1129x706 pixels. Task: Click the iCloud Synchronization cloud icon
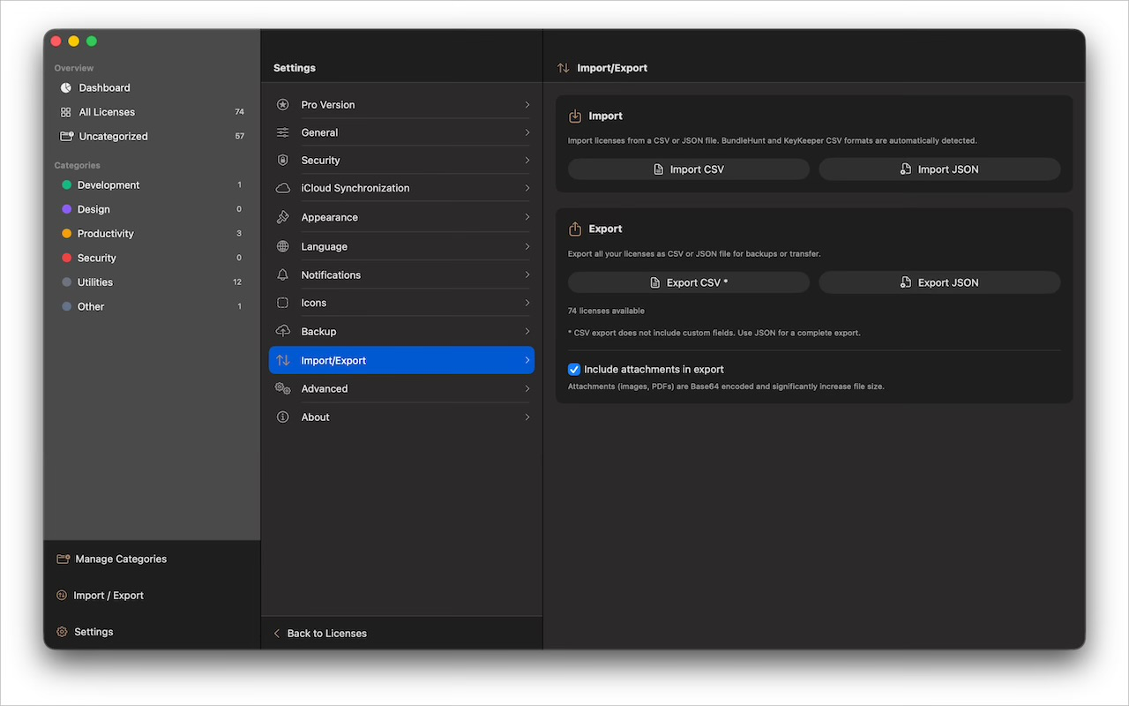click(x=282, y=188)
